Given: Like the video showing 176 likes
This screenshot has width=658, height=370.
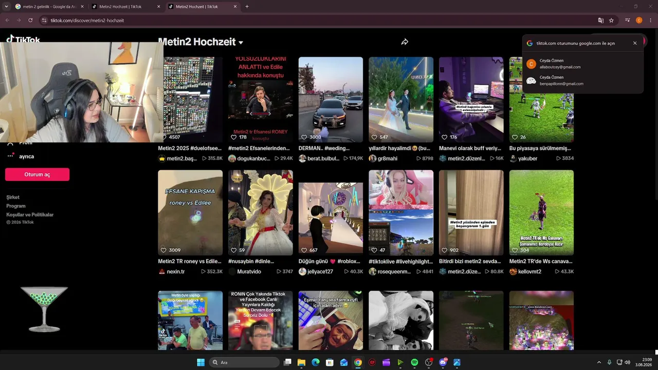Looking at the screenshot, I should point(444,137).
